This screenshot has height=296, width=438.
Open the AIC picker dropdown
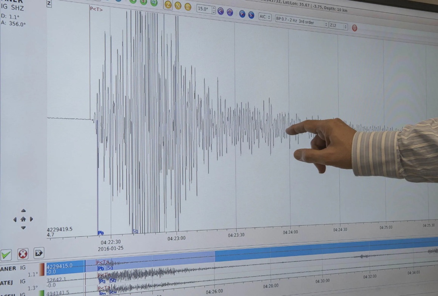tap(265, 17)
